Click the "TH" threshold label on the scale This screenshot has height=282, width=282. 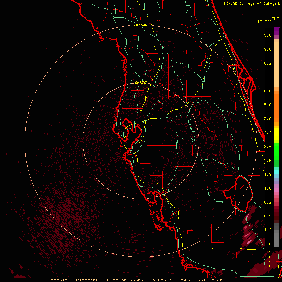[269, 244]
